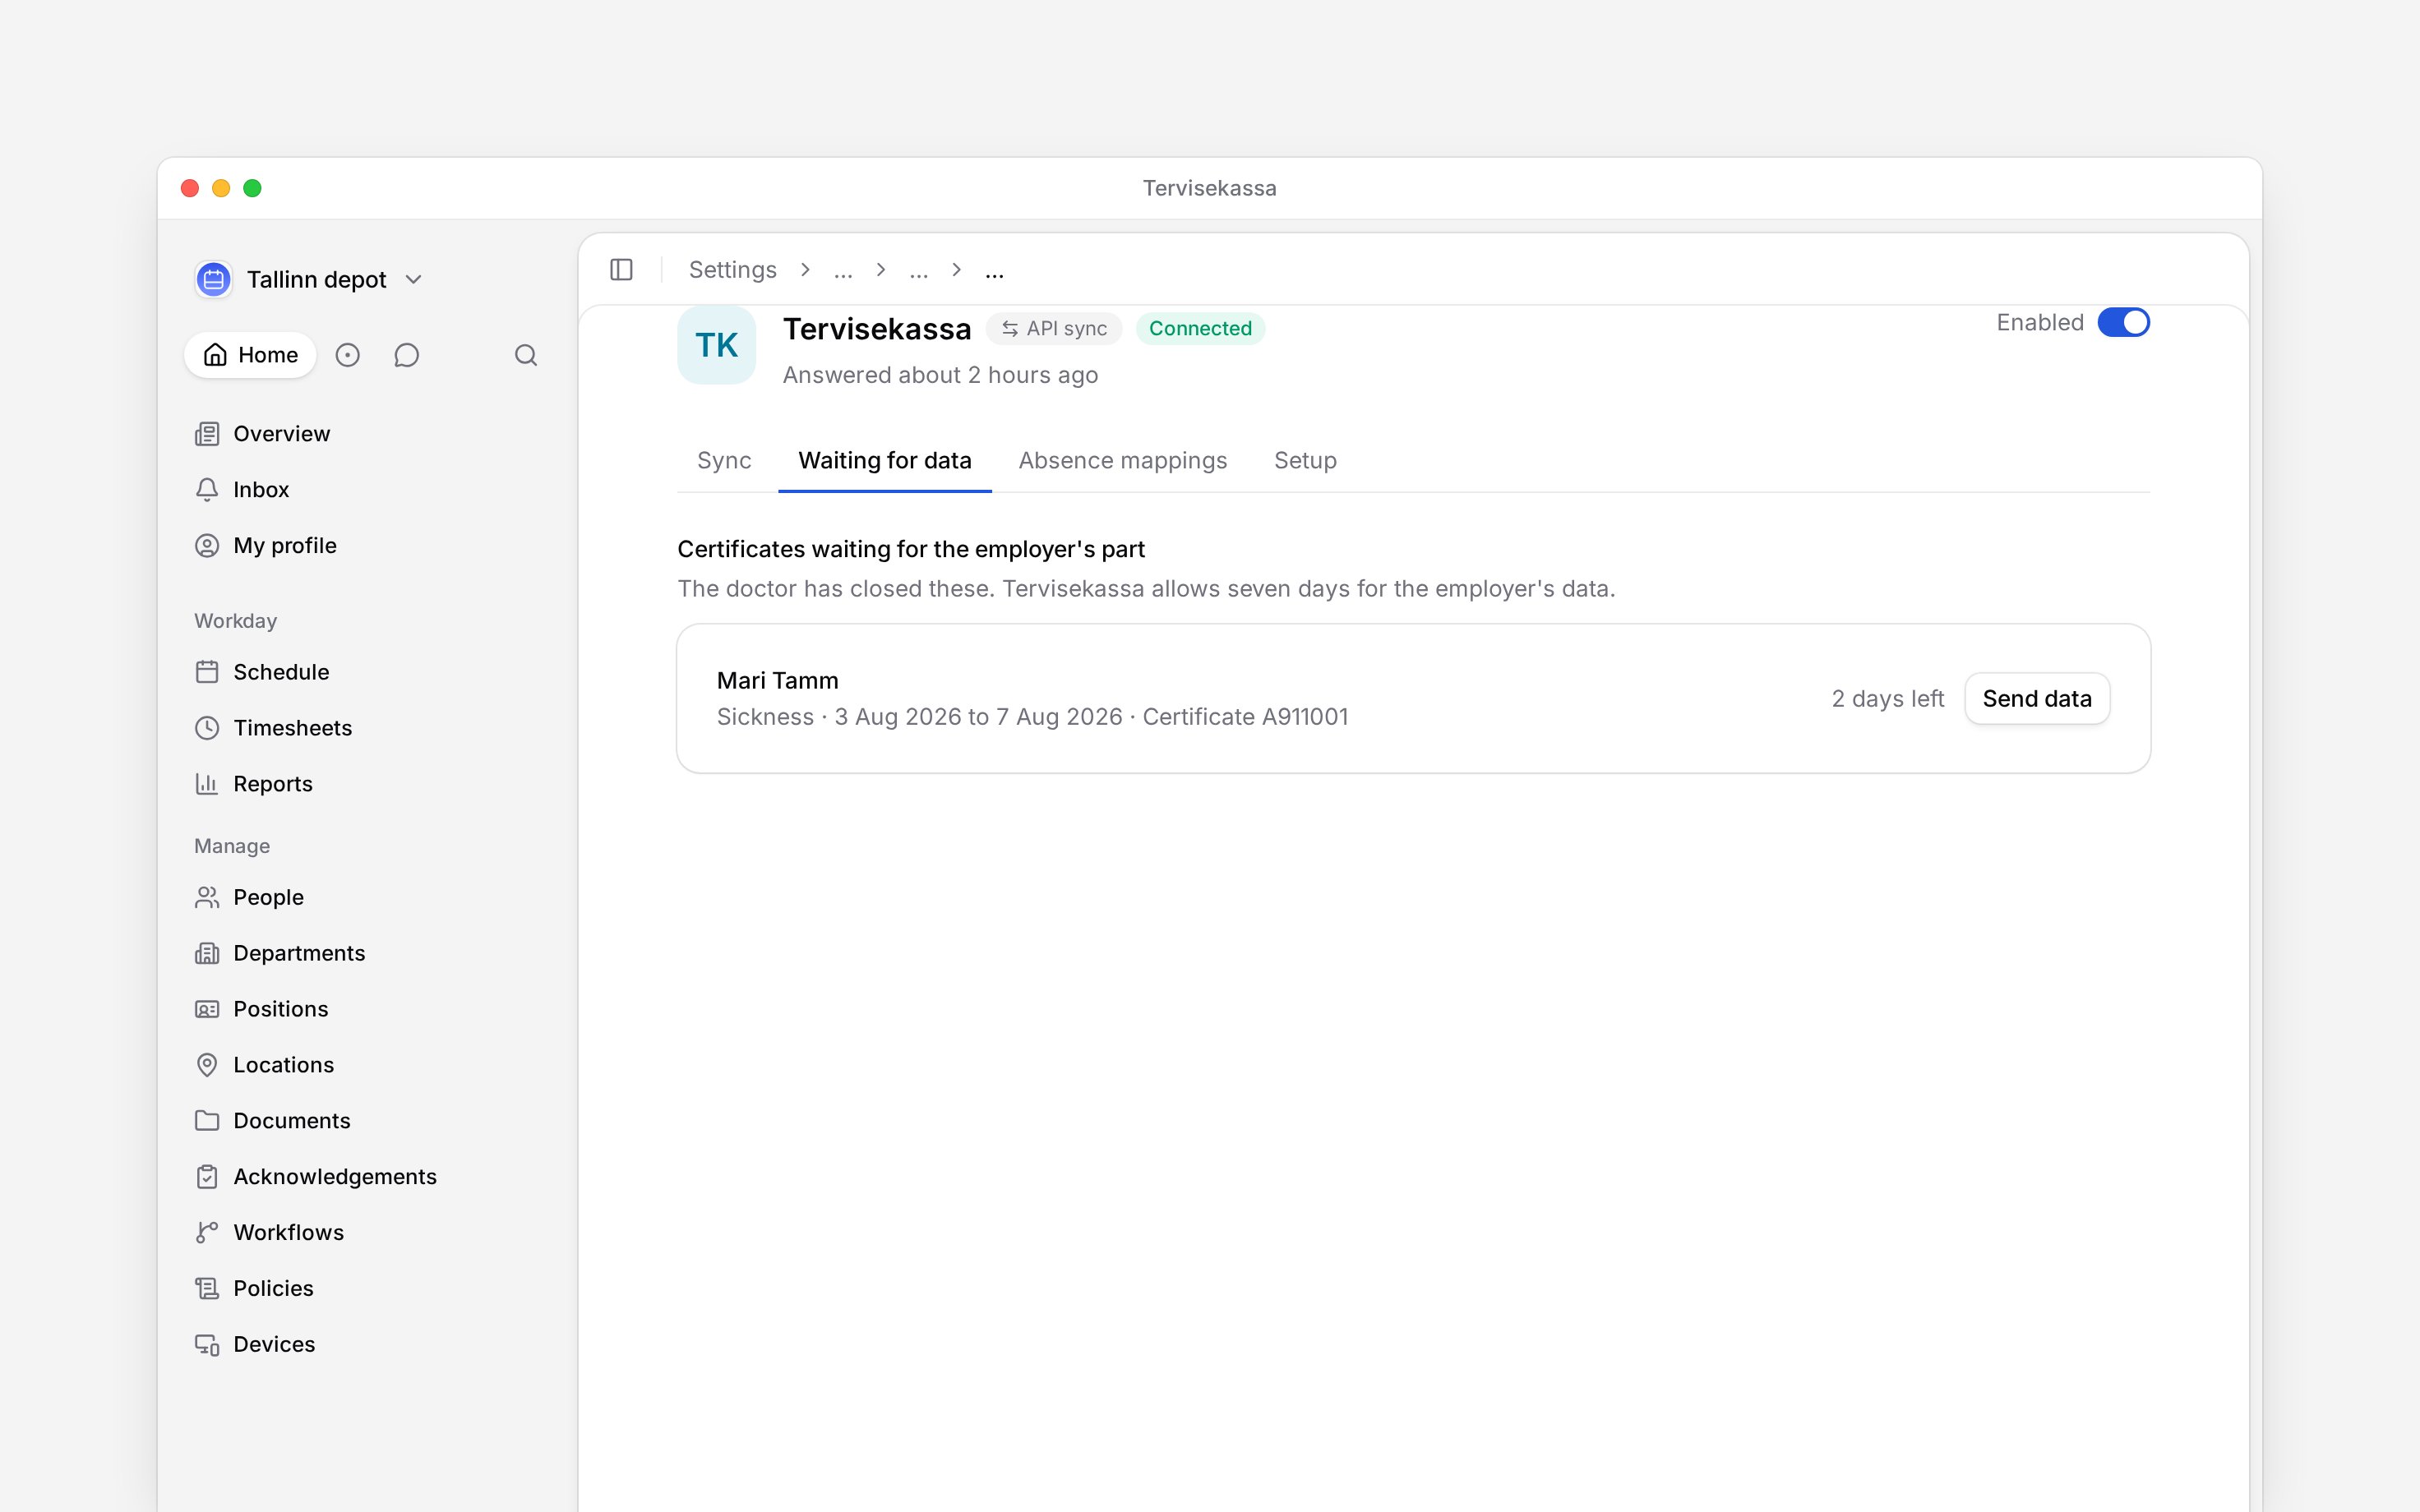Click the "2 days left" deadline text

point(1887,699)
